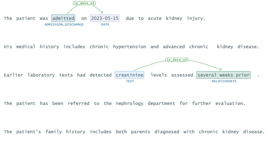Screen dimensions: 268x141
Task: Click the DATE tag under 2023-05-15
Action: coord(105,24)
